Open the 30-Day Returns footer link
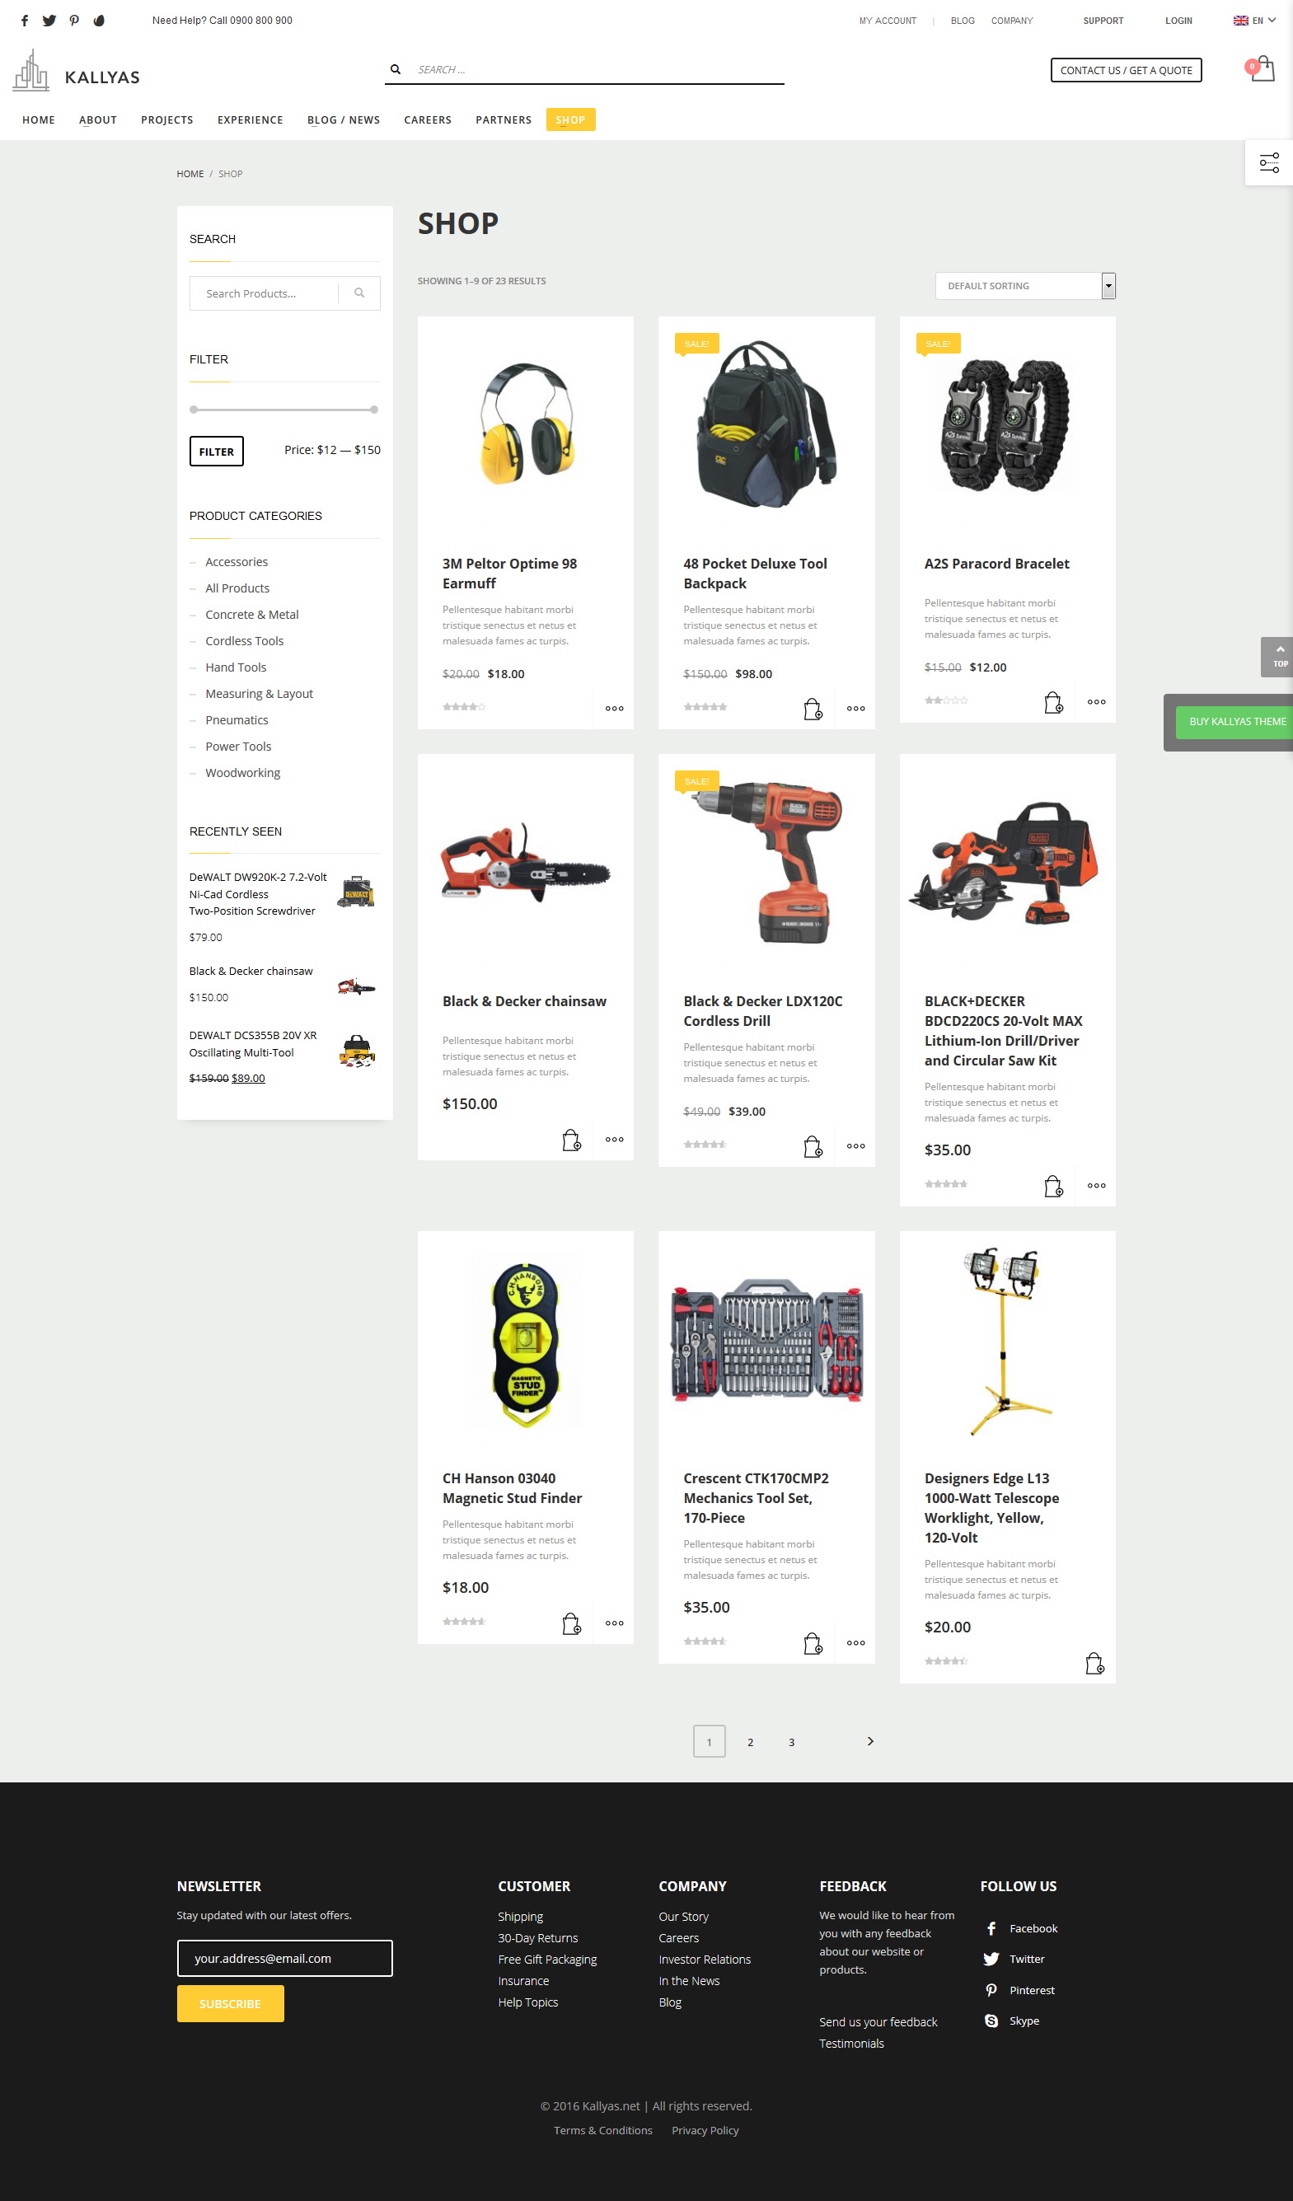The width and height of the screenshot is (1293, 2201). [x=538, y=1938]
